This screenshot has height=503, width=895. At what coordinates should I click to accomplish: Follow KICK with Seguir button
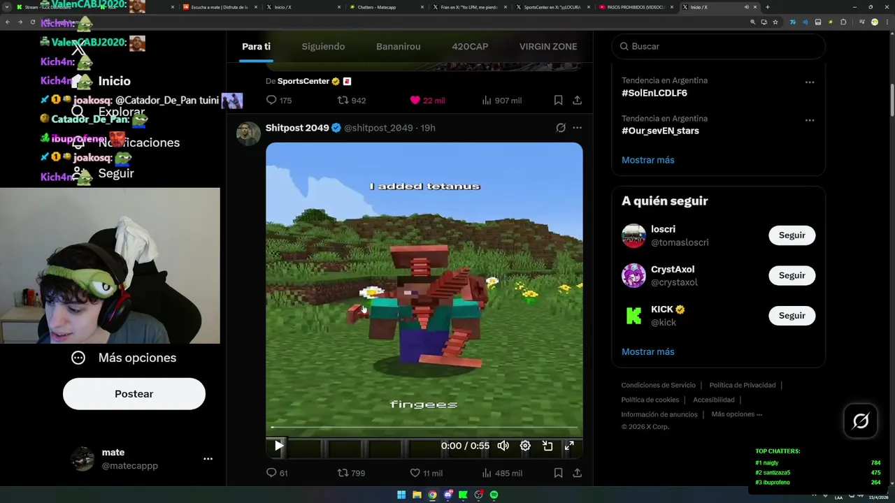(x=792, y=316)
